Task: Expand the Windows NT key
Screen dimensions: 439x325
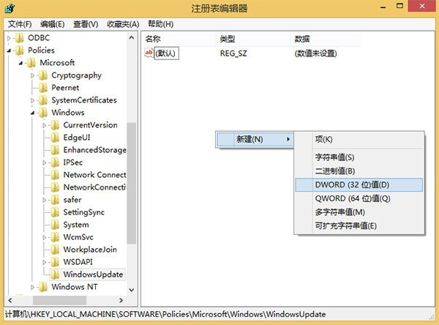Action: point(32,287)
